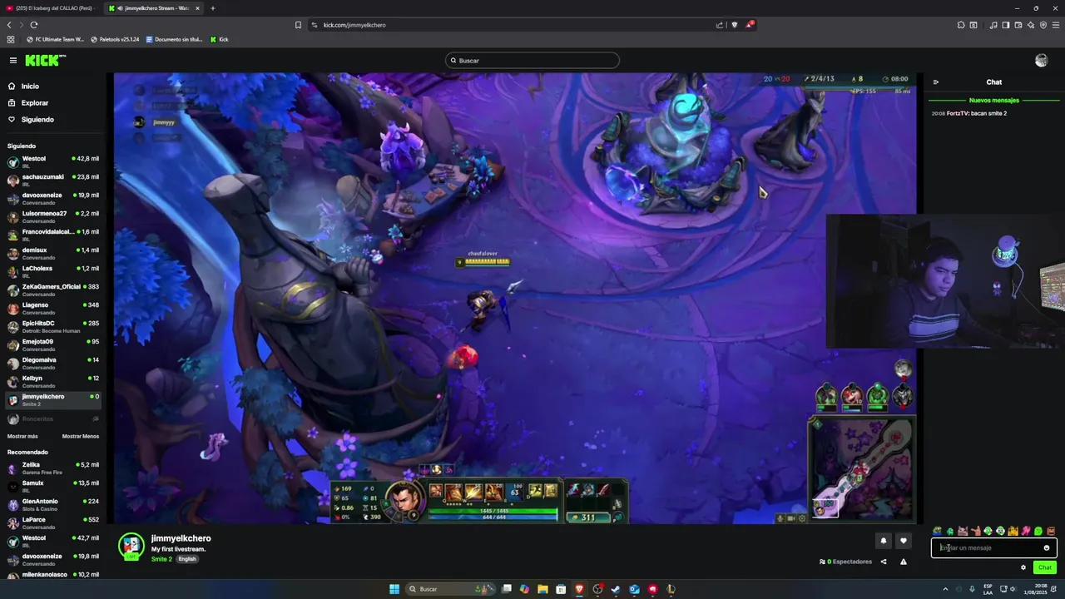Click Mostrar Menos under followed channels

point(80,436)
